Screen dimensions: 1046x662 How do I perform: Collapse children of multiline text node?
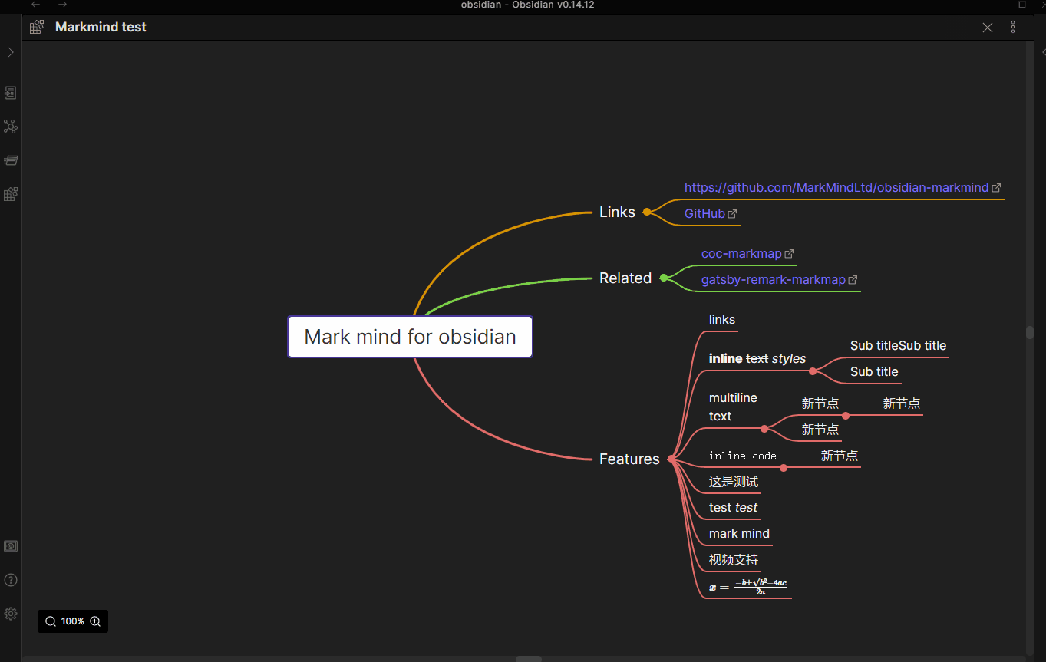[764, 429]
